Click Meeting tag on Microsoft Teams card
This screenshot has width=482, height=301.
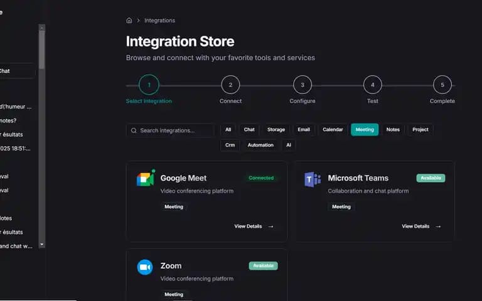tap(341, 207)
